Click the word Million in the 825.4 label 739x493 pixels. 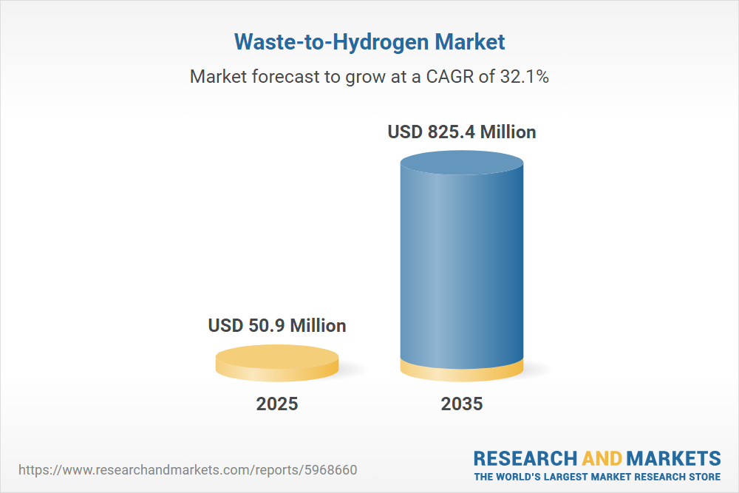[508, 132]
